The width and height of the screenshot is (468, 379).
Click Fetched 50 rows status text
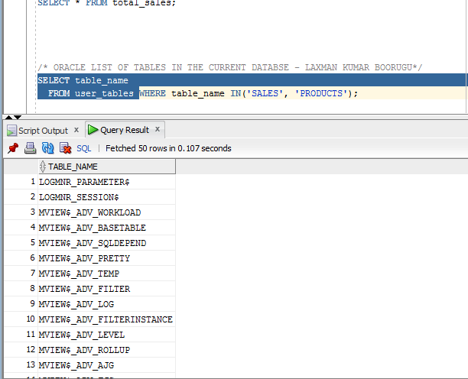click(168, 148)
